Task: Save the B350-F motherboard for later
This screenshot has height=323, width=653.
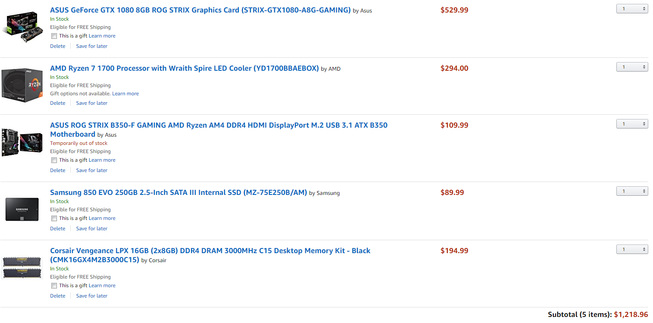Action: point(92,170)
